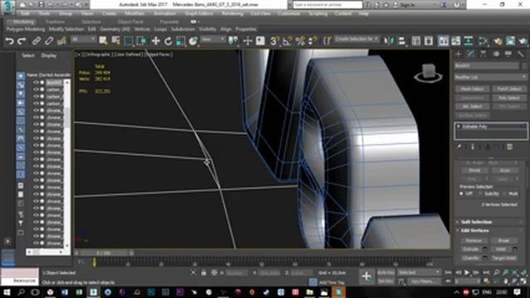
Task: Open the Modifiers menu
Action: 134,13
